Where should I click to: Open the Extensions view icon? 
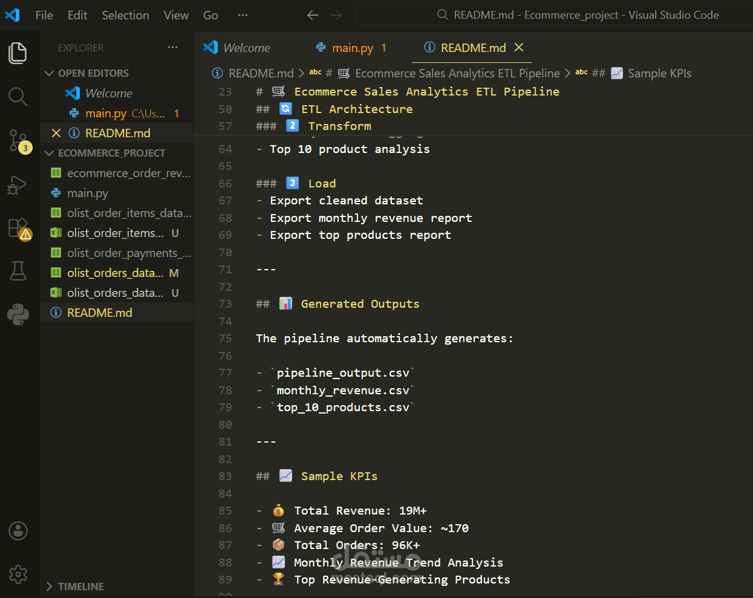coord(18,229)
